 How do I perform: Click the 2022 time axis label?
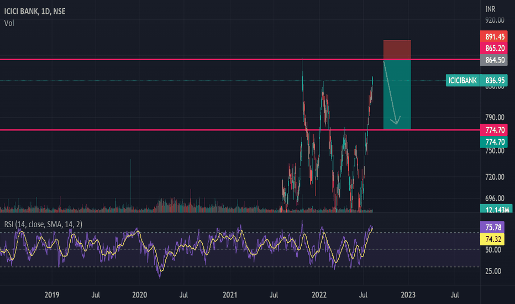coord(319,295)
